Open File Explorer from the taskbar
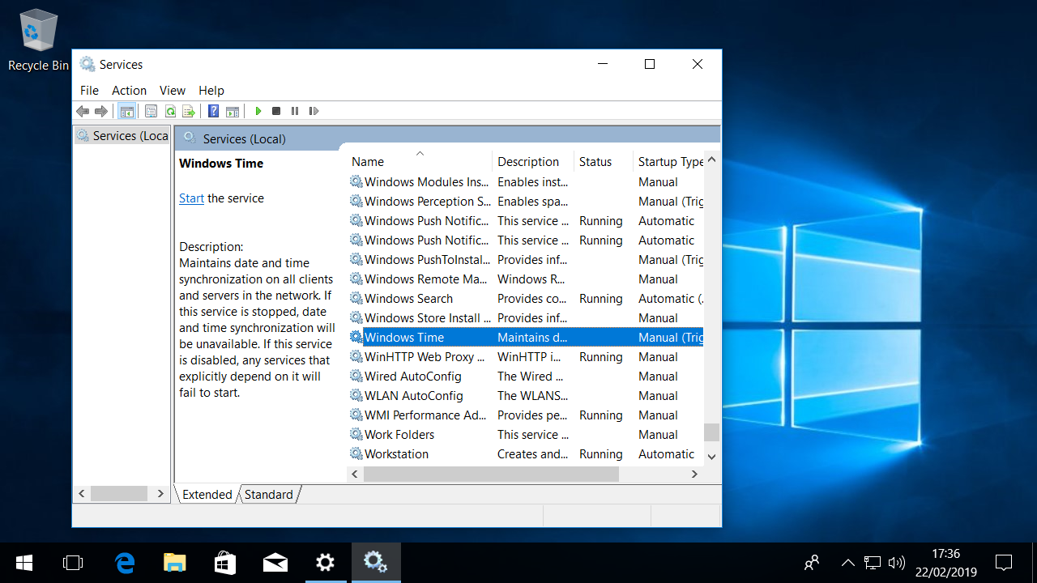The image size is (1037, 583). (175, 563)
